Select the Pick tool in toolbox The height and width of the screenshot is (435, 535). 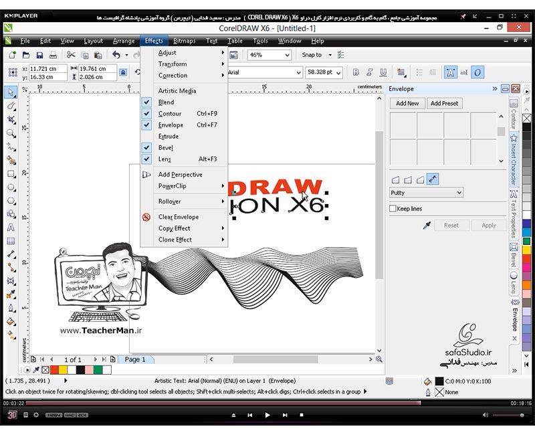tap(11, 92)
